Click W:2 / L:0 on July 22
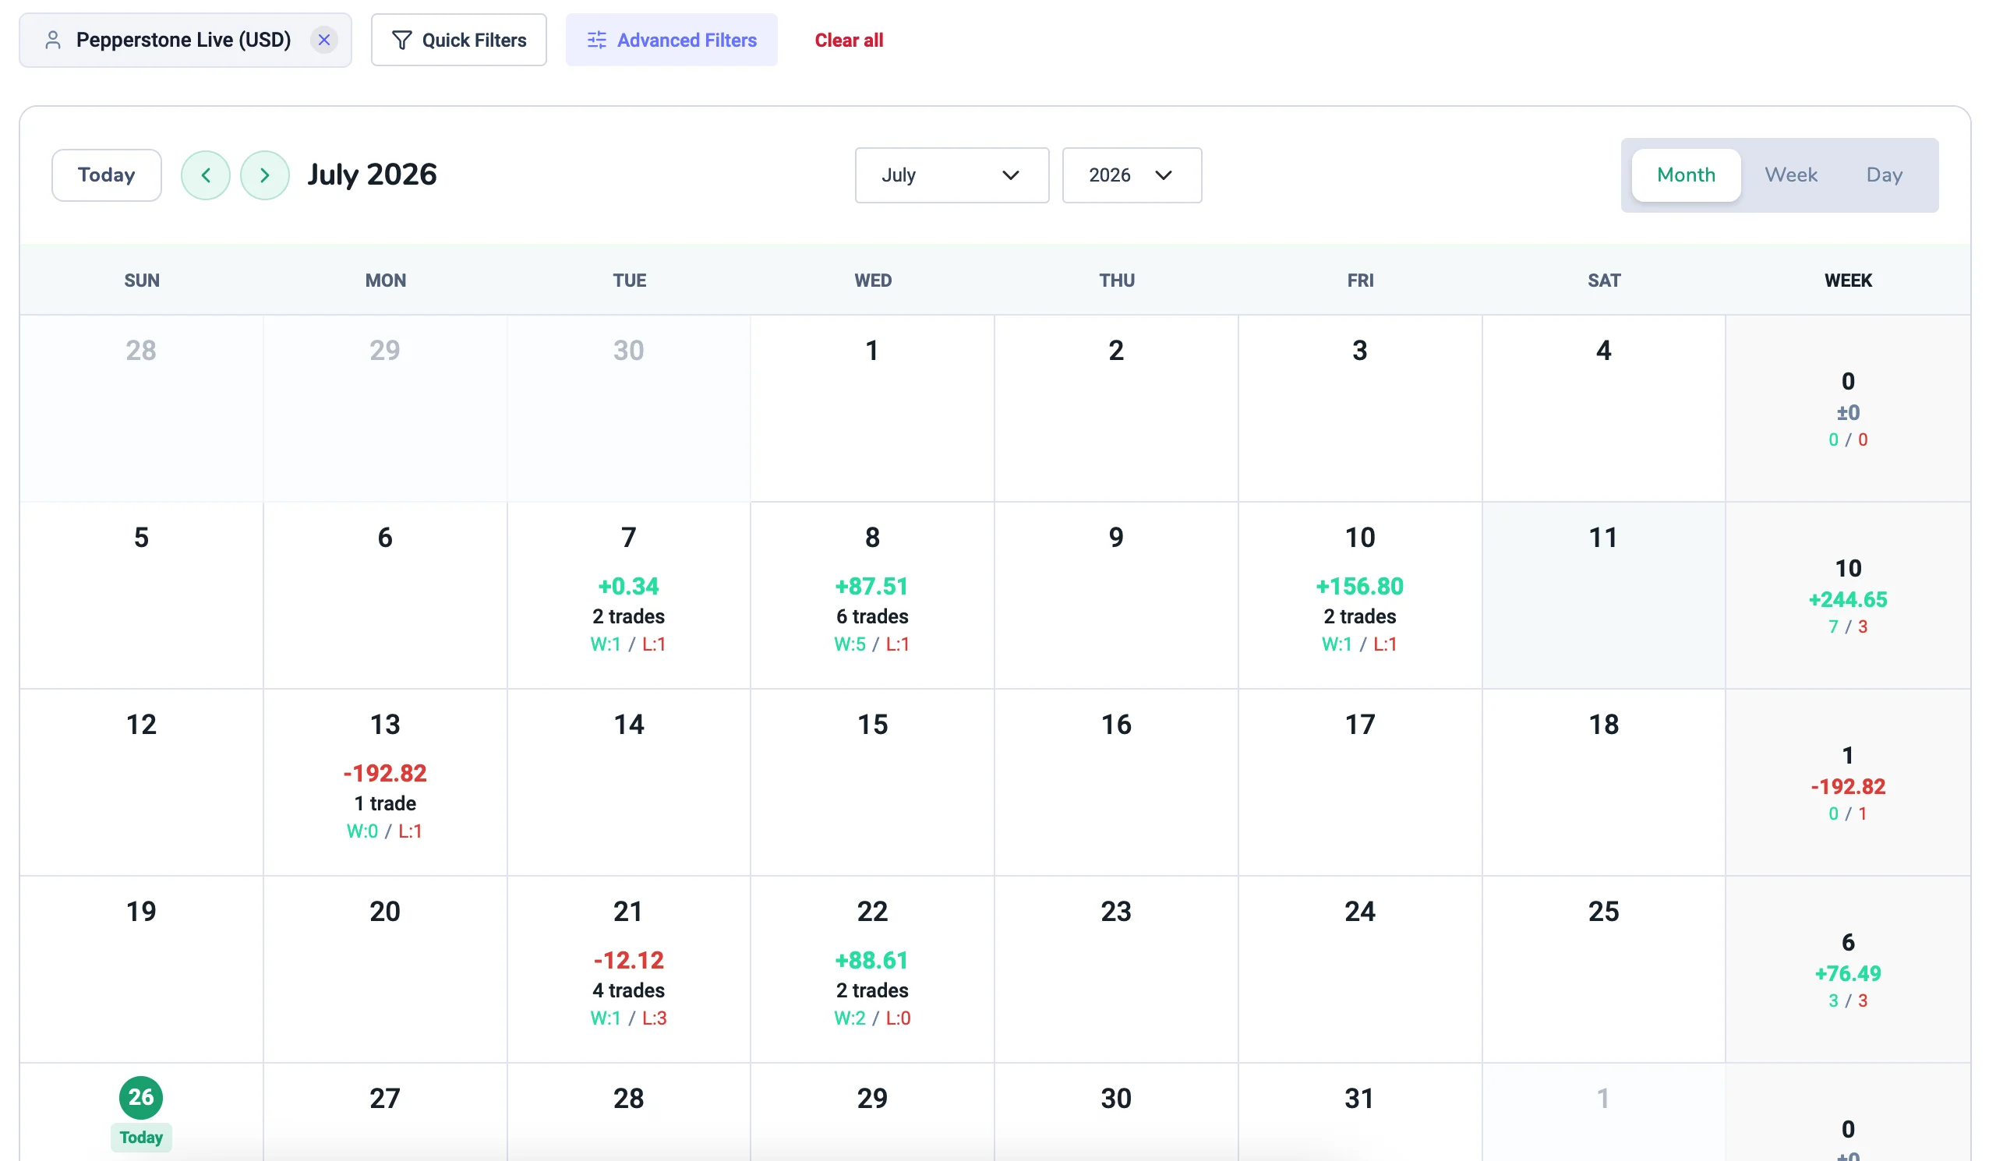Screen dimensions: 1989x1161 pyautogui.click(x=872, y=1018)
